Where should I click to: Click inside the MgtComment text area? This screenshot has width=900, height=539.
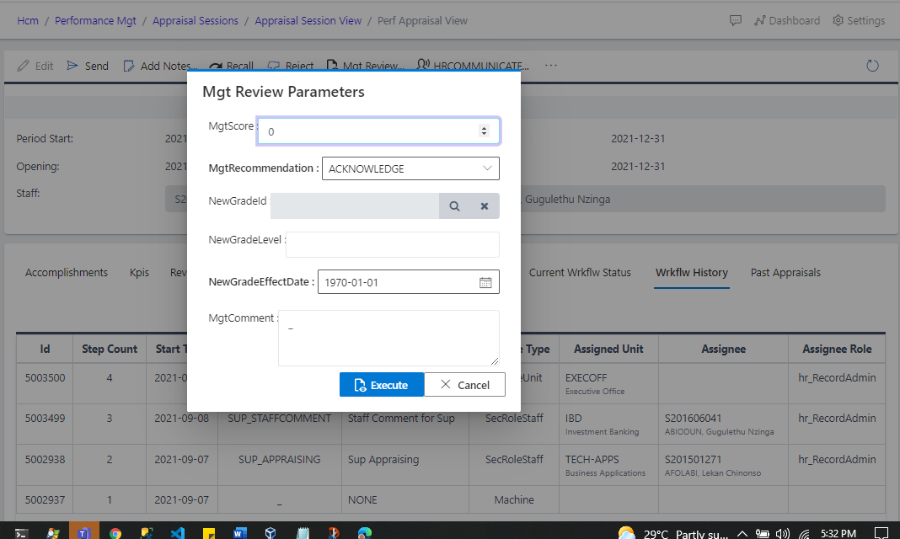388,337
